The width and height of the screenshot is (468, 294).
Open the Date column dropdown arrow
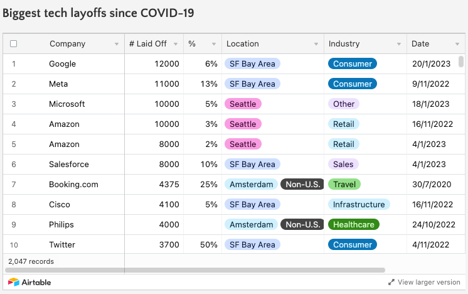click(457, 44)
